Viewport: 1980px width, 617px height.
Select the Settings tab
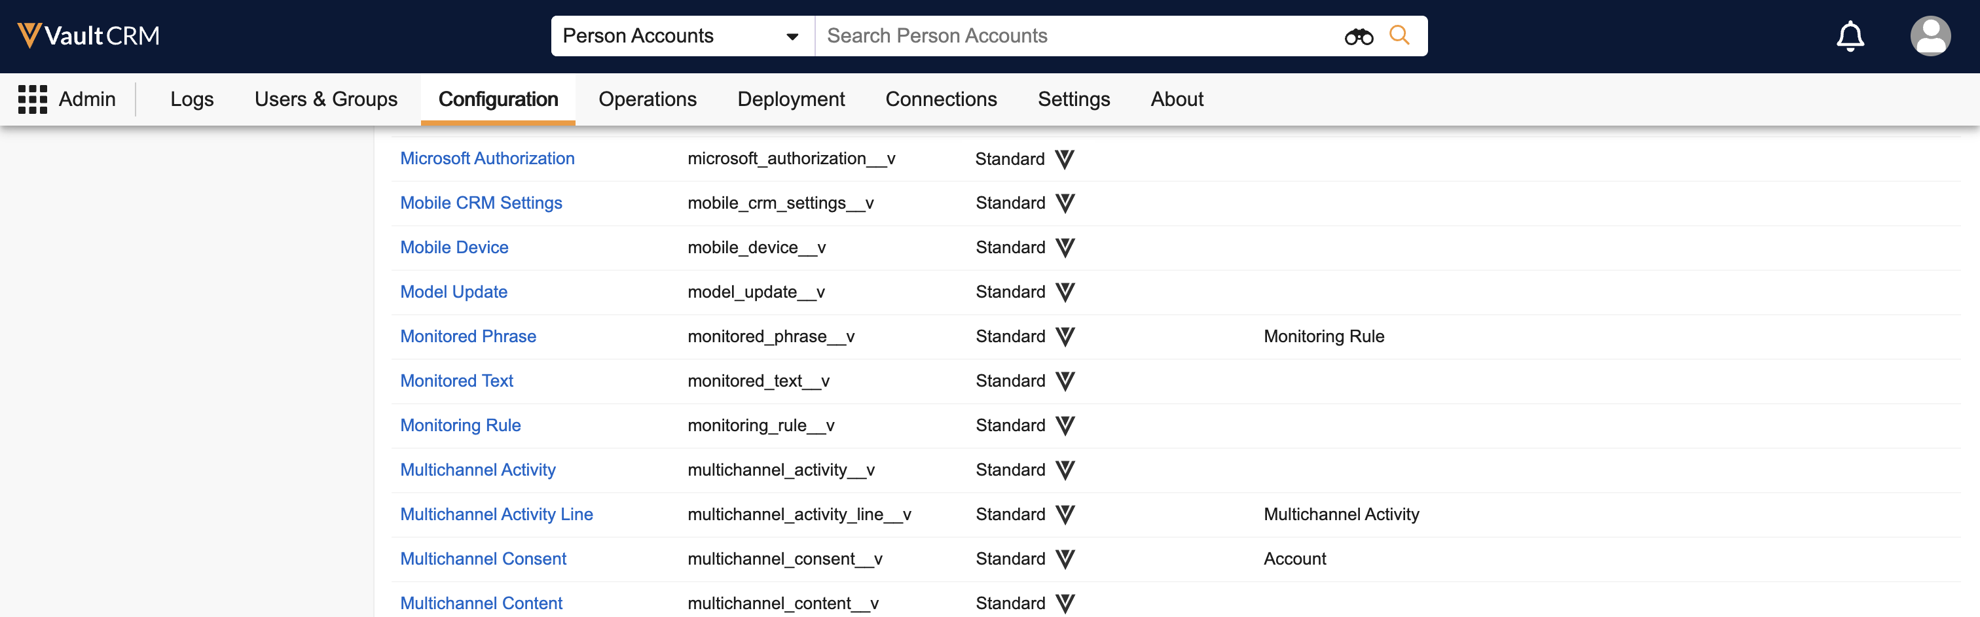[x=1074, y=99]
